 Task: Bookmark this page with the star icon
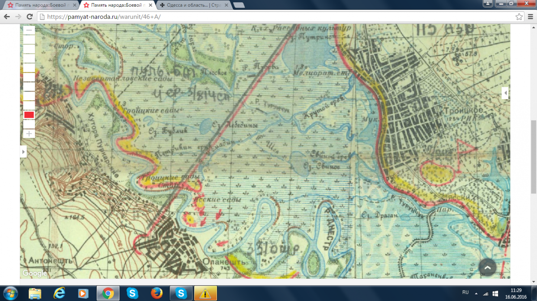point(519,17)
